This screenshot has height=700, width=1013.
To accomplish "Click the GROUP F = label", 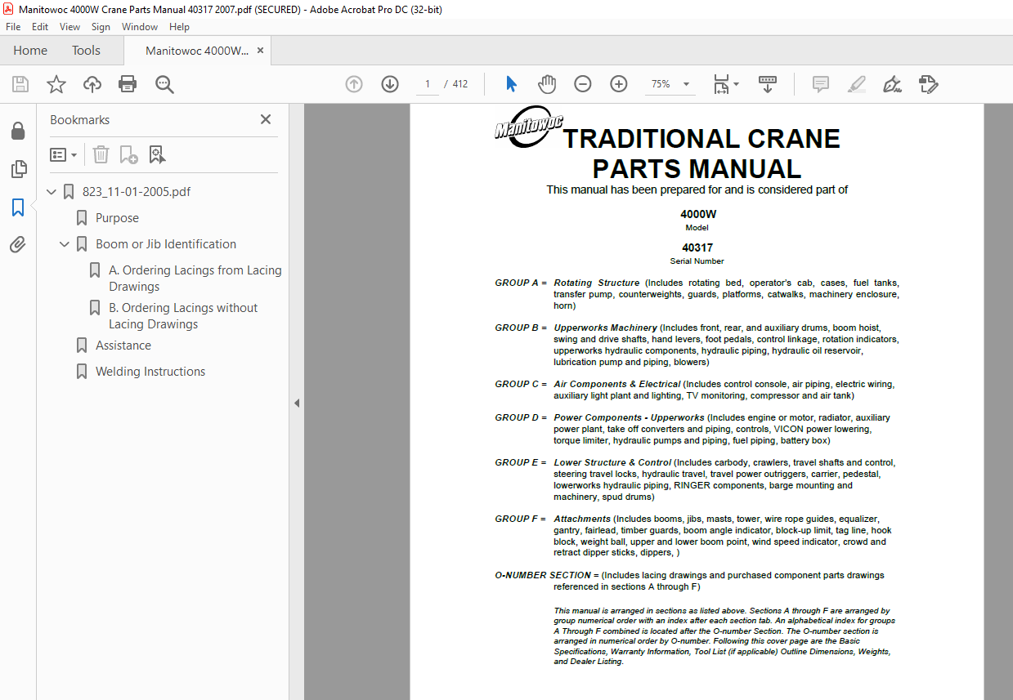I will coord(521,519).
